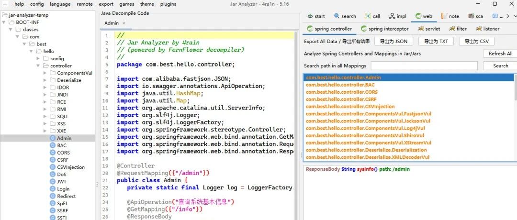
Task: Click the note tab icon
Action: click(x=444, y=16)
